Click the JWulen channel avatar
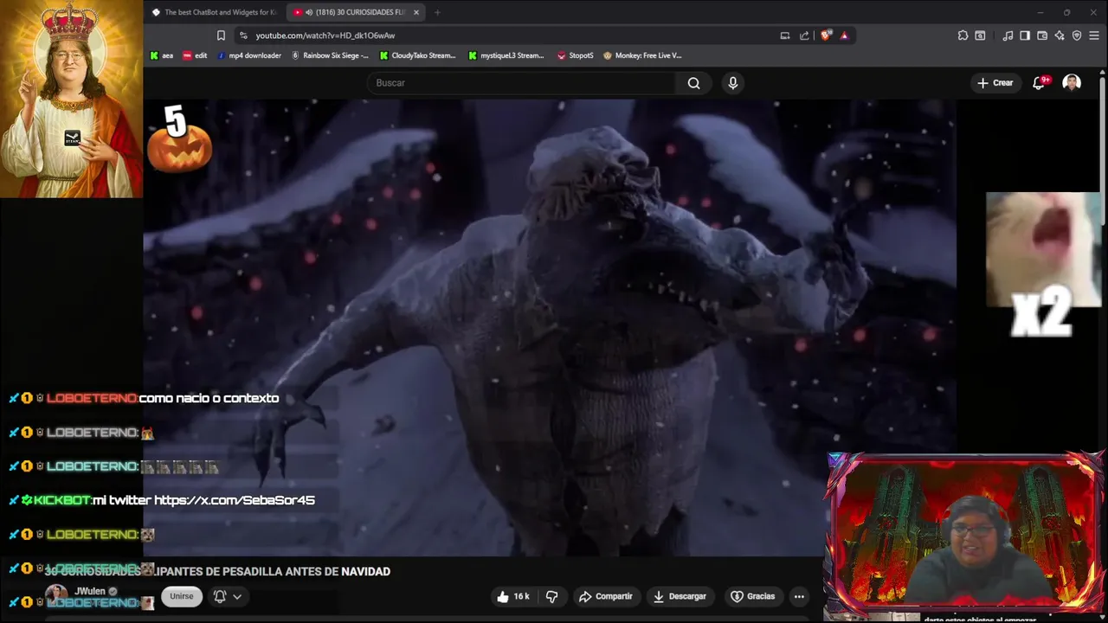This screenshot has height=623, width=1108. 56,596
